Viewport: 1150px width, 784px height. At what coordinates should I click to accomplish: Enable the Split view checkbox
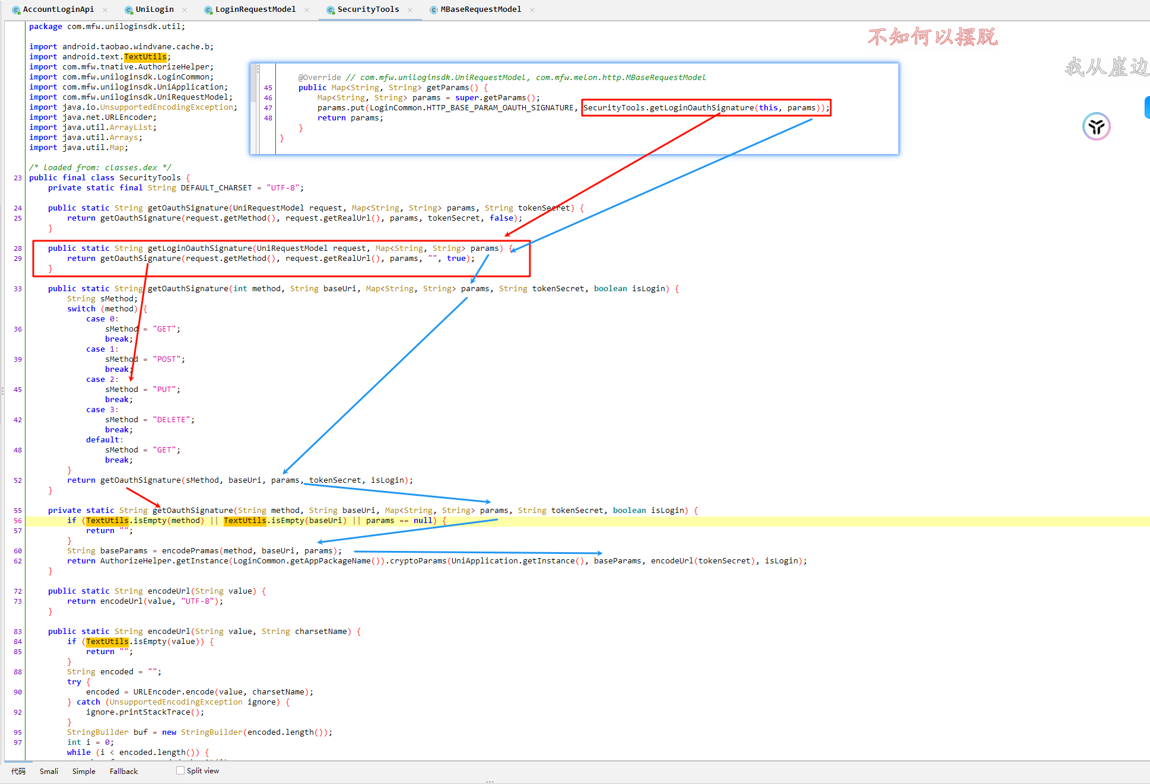(x=180, y=770)
